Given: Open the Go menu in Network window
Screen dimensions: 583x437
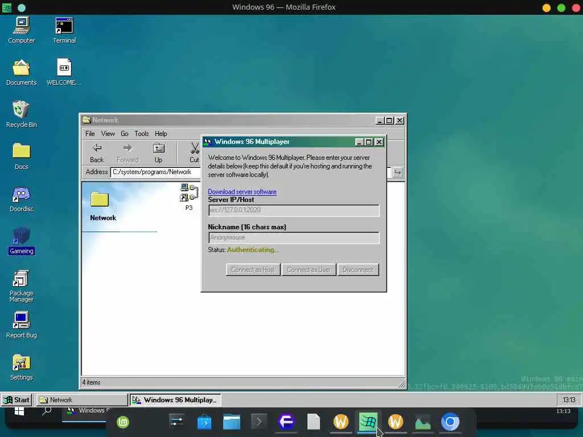Looking at the screenshot, I should click(x=125, y=134).
